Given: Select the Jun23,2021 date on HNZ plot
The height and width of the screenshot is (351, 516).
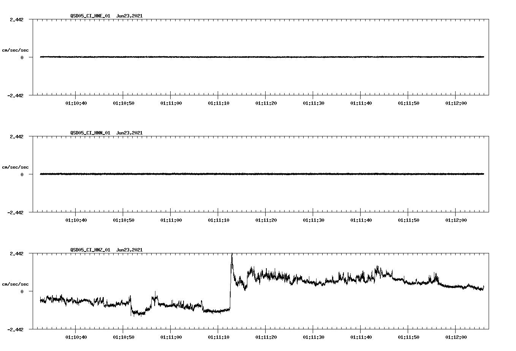Looking at the screenshot, I should [130, 250].
